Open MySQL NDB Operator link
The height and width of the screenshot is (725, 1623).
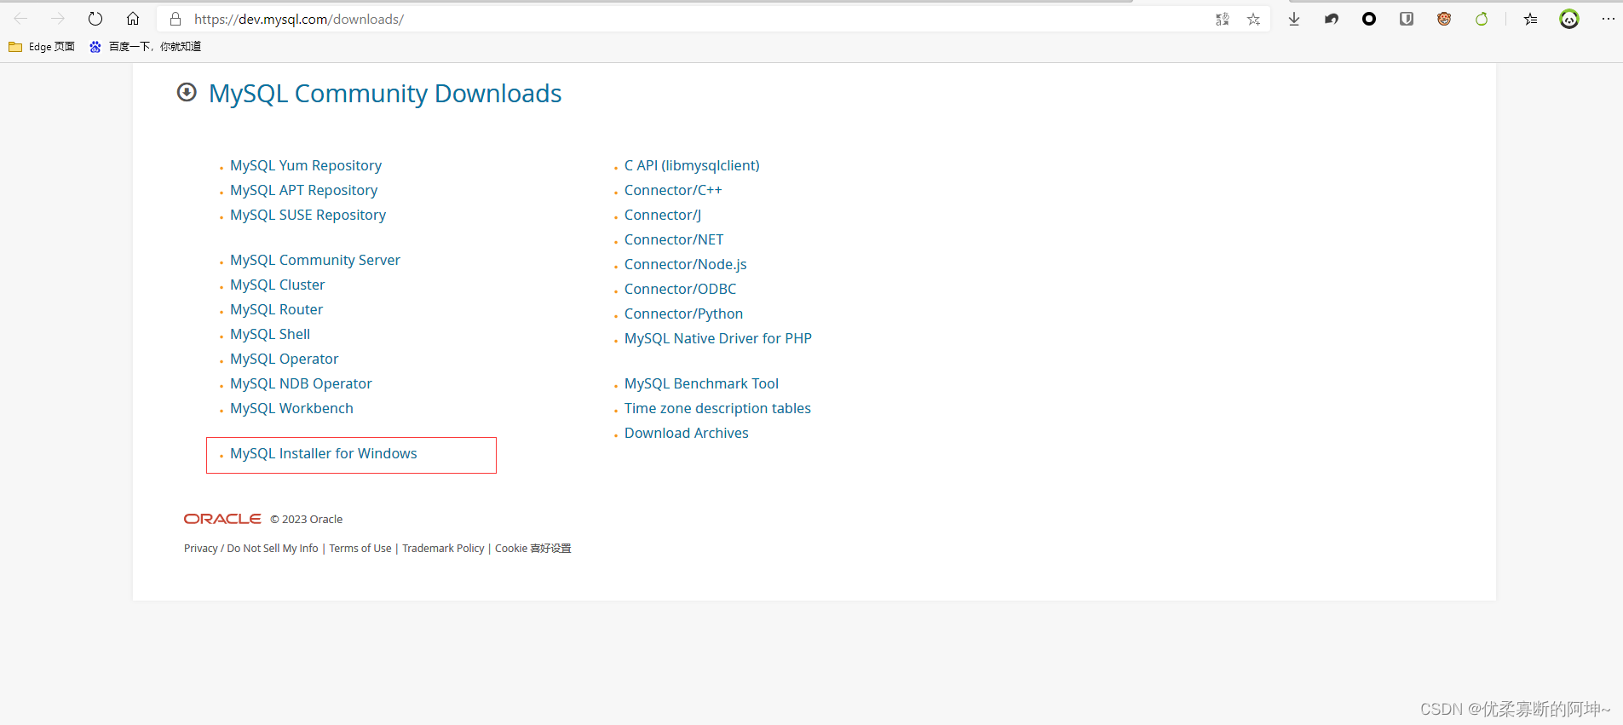[301, 383]
